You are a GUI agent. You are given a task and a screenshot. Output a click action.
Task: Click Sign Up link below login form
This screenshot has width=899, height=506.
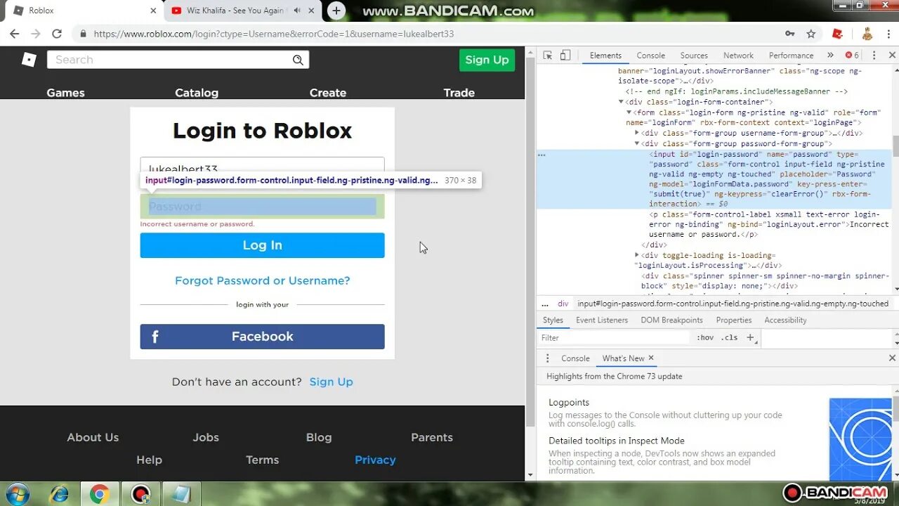pos(332,382)
